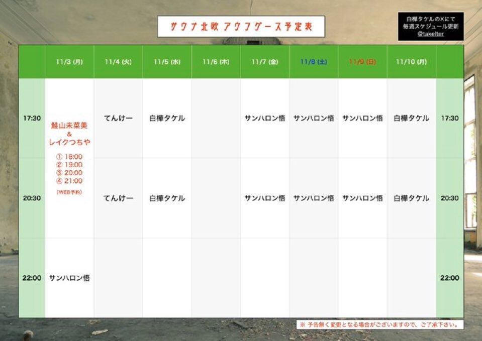Select the 11/6 (木) column header
The height and width of the screenshot is (341, 482).
[216, 62]
